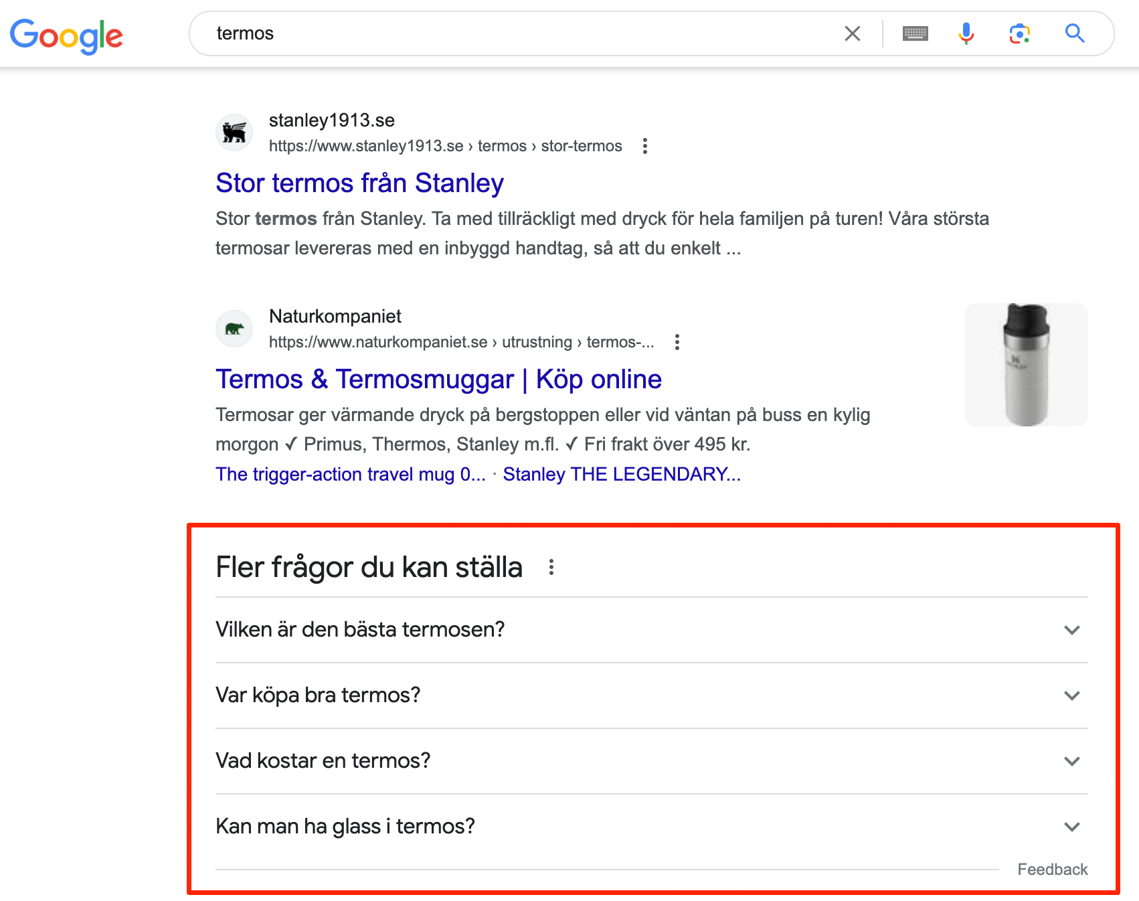Image resolution: width=1139 pixels, height=901 pixels.
Task: Open more options for Naturkompaniet result
Action: (677, 342)
